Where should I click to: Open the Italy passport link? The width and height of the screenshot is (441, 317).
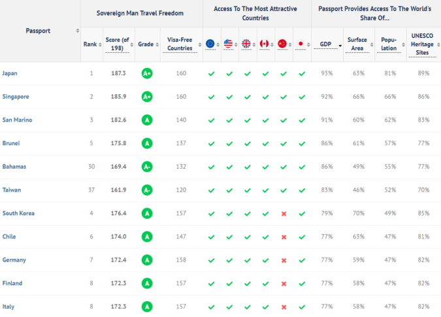click(8, 307)
